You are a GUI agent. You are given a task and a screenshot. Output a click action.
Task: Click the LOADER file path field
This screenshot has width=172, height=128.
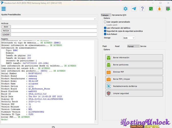[x=54, y=35]
